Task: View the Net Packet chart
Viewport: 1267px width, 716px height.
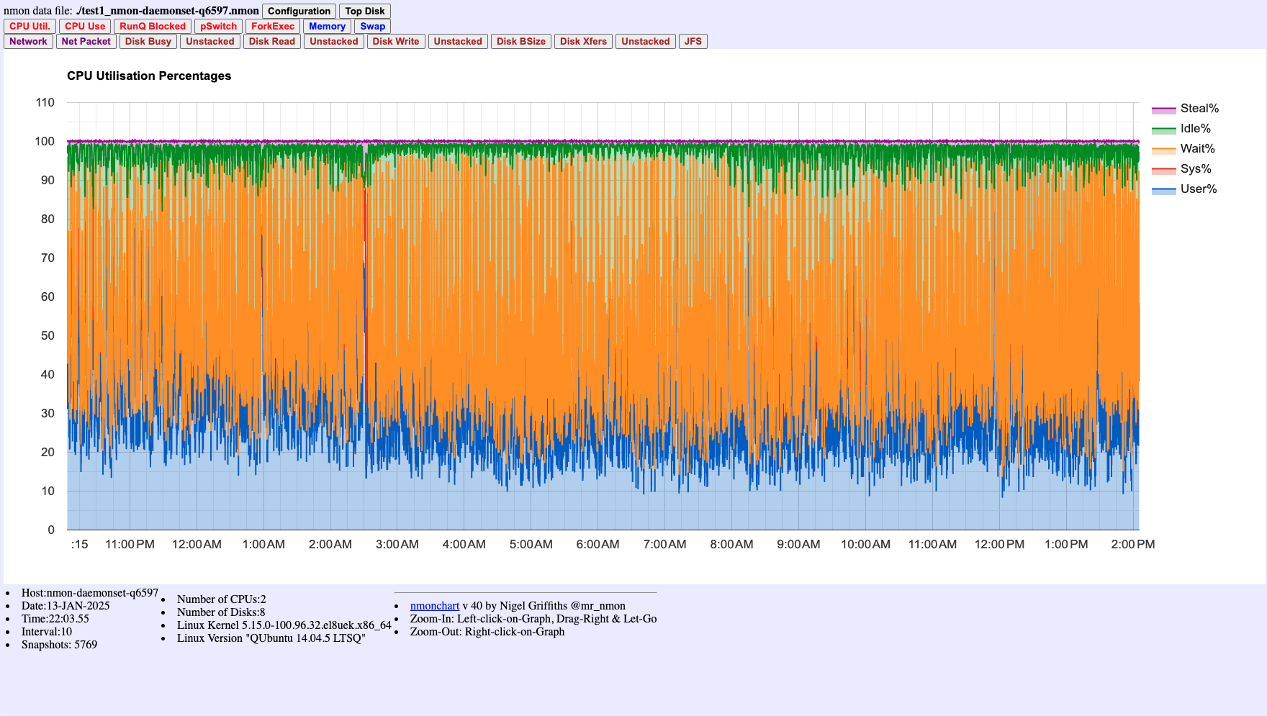Action: [x=86, y=41]
